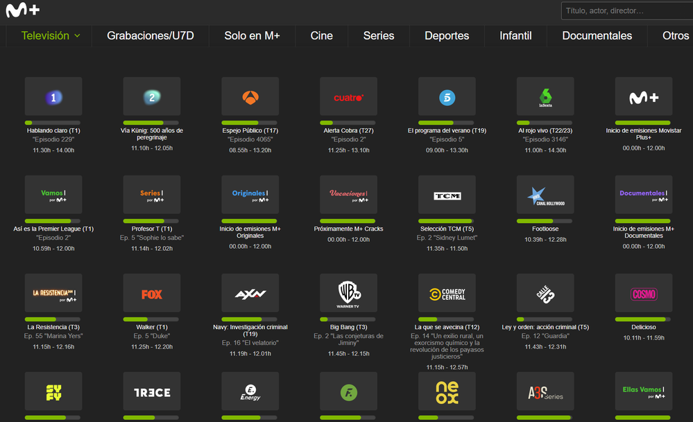The image size is (693, 422).
Task: Select the FOX channel logo
Action: pyautogui.click(x=152, y=294)
